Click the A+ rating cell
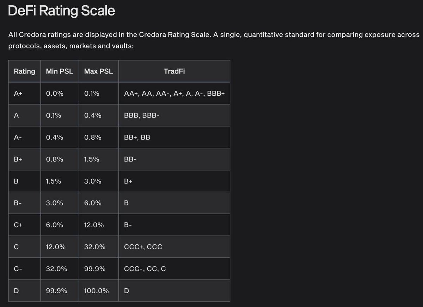Image resolution: width=423 pixels, height=307 pixels. coord(18,94)
